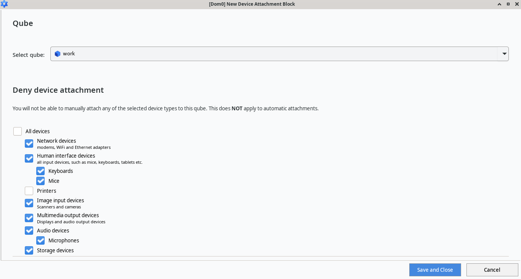Click Save and Close
The width and height of the screenshot is (521, 279).
[x=435, y=269]
